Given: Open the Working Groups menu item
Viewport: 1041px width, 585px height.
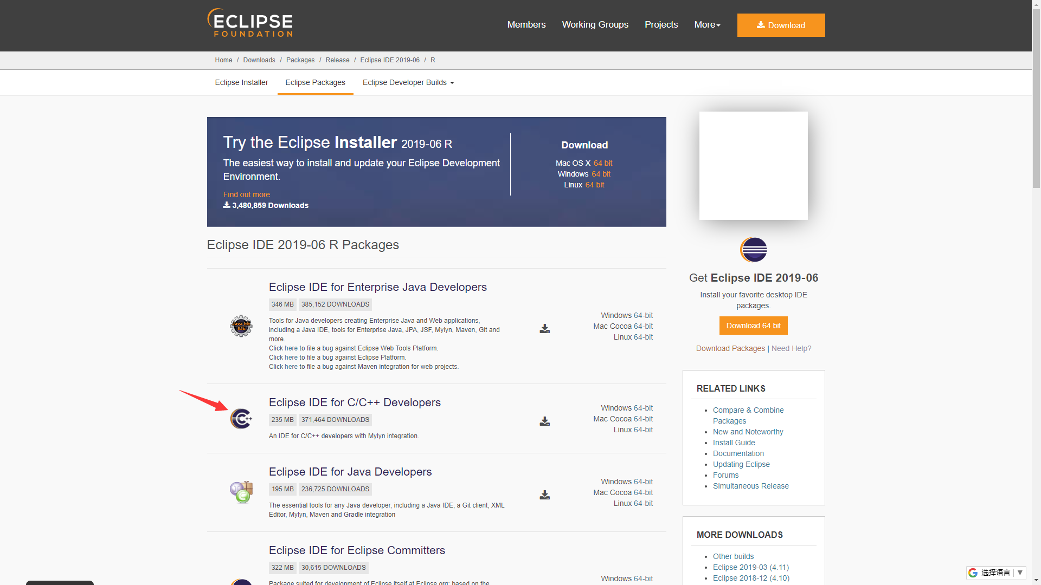Looking at the screenshot, I should click(x=595, y=25).
